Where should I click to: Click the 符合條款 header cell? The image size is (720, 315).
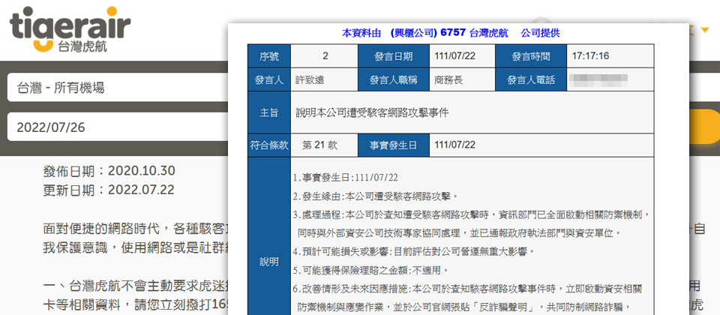point(268,145)
